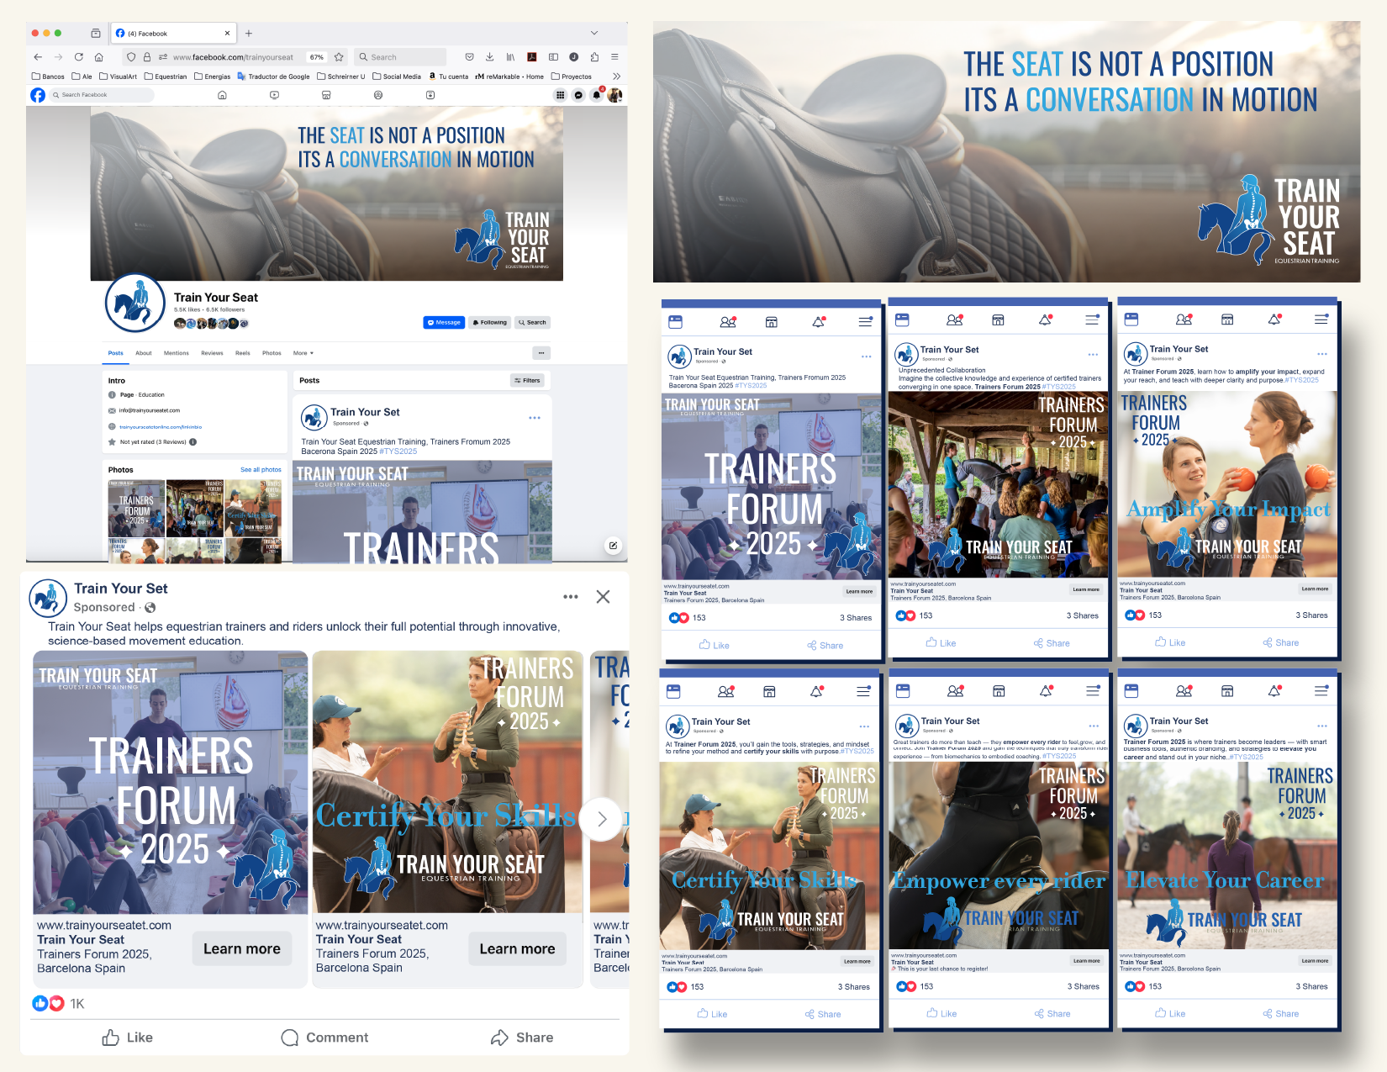
Task: Open Messenger chat icon in Facebook header
Action: coord(578,95)
